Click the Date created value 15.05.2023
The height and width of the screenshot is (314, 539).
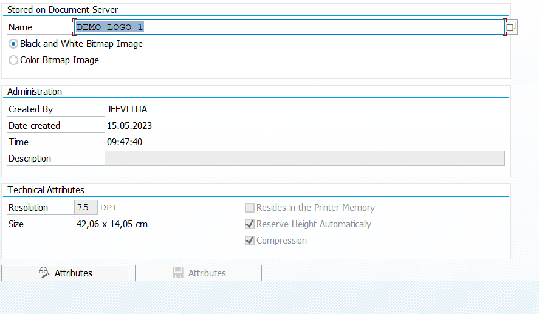tap(129, 126)
